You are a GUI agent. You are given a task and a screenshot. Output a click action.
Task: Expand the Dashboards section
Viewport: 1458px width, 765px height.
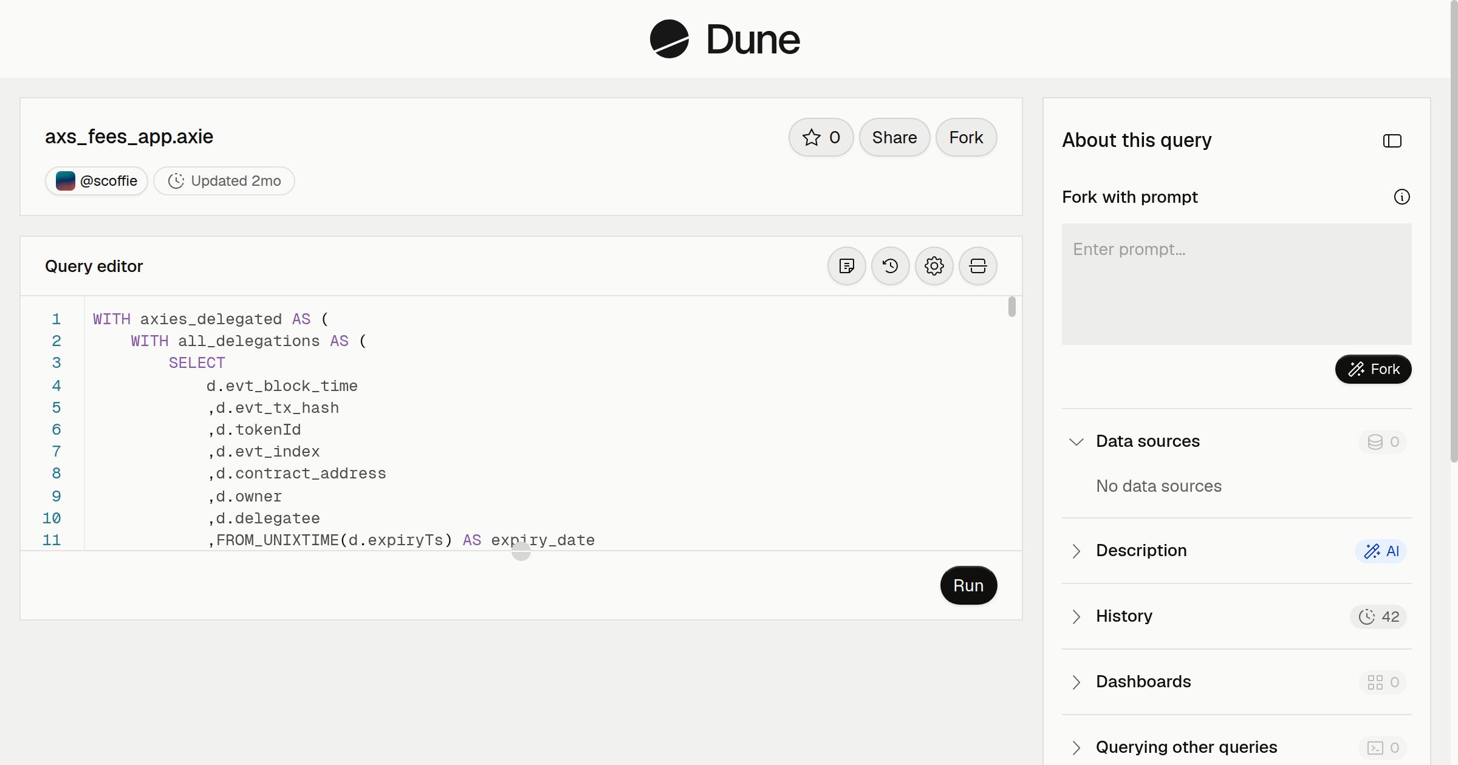click(1076, 682)
